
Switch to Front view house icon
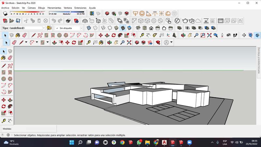pos(151,28)
